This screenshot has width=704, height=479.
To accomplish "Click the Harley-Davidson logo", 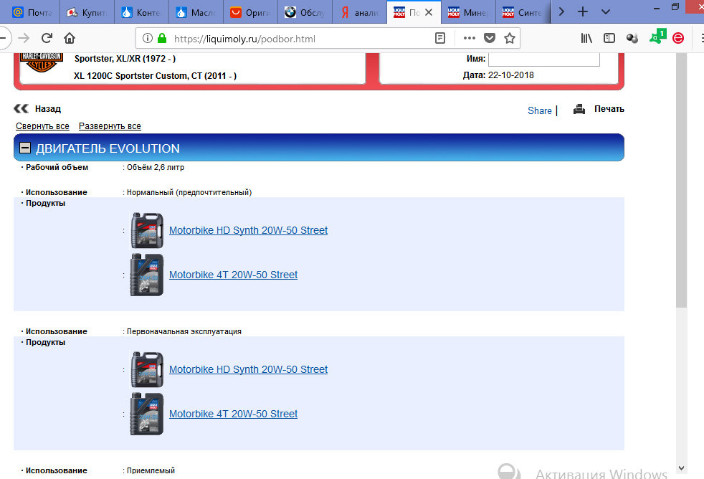I will 42,62.
